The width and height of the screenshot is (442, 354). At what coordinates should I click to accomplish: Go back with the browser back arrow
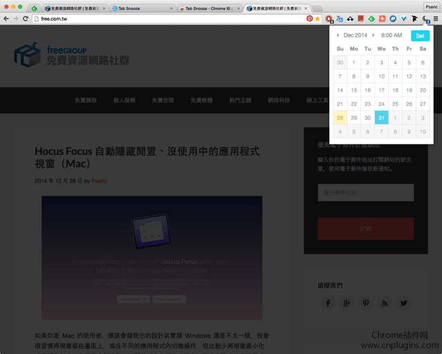pyautogui.click(x=6, y=19)
